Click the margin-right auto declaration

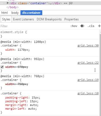click(22, 105)
